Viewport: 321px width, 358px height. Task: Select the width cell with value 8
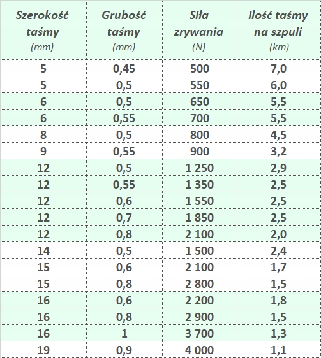[43, 134]
